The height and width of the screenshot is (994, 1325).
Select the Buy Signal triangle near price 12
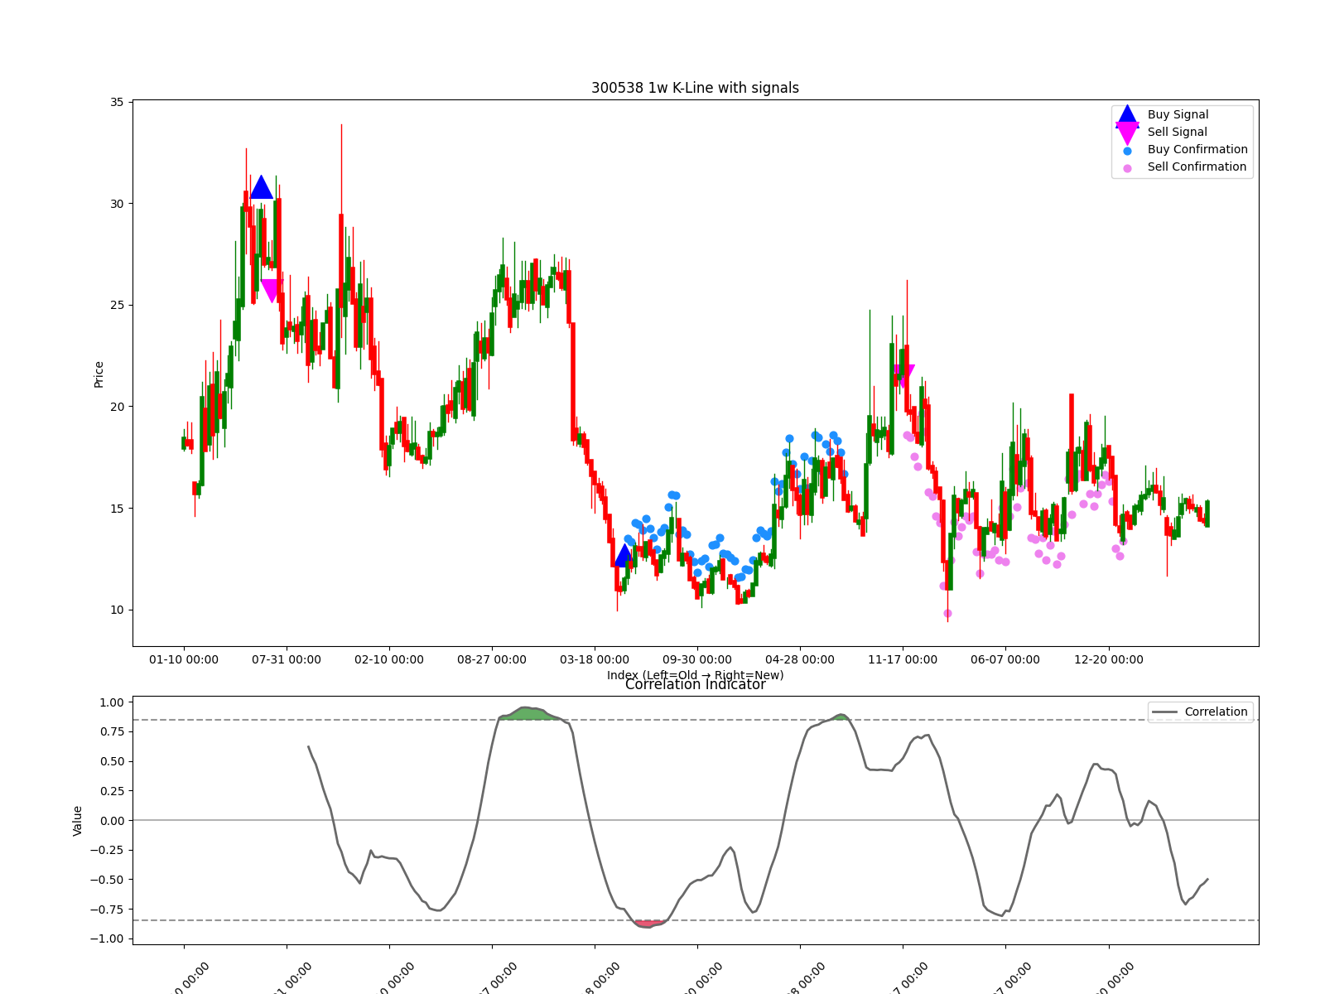coord(624,556)
